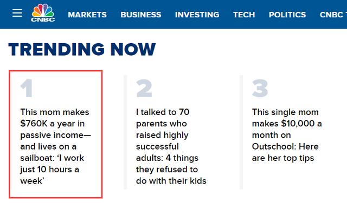The width and height of the screenshot is (347, 209).
Task: Click the 'sailboat' line in first headline
Action: point(52,158)
